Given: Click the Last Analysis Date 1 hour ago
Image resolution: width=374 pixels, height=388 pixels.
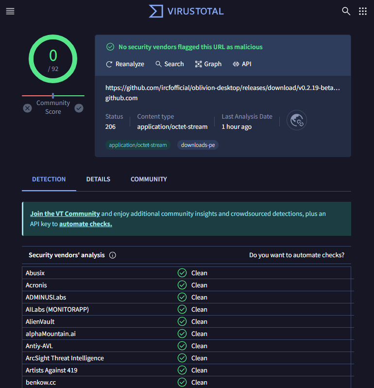Looking at the screenshot, I should click(x=237, y=127).
